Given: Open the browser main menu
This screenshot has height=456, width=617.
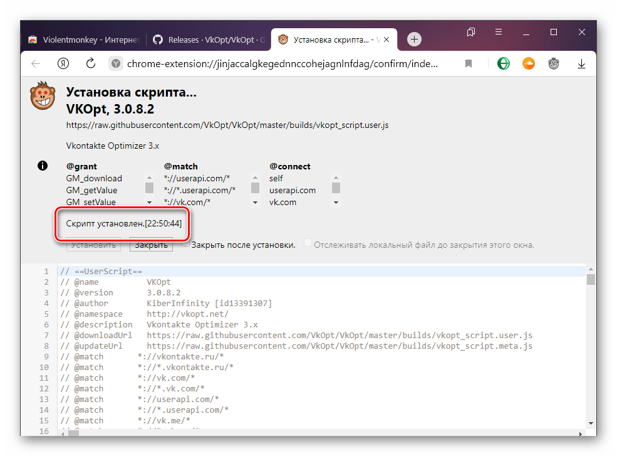Looking at the screenshot, I should 499,32.
